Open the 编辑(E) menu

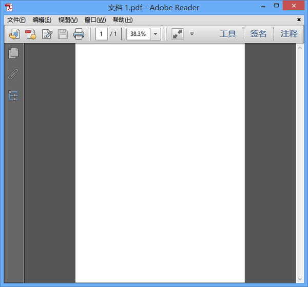(42, 20)
